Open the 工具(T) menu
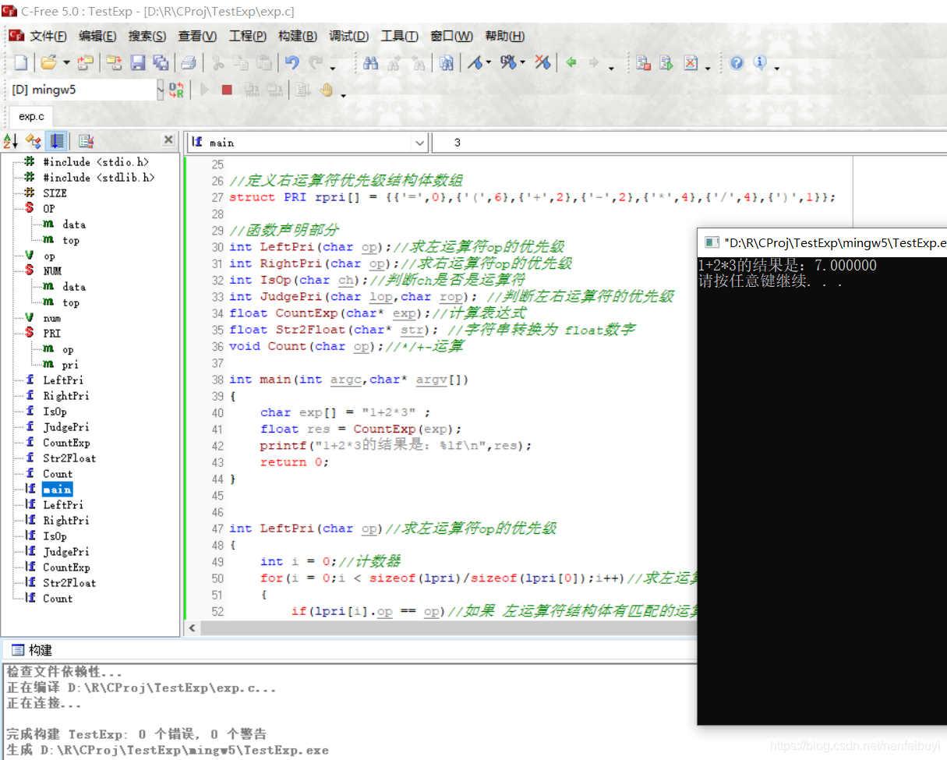947x760 pixels. pos(400,36)
